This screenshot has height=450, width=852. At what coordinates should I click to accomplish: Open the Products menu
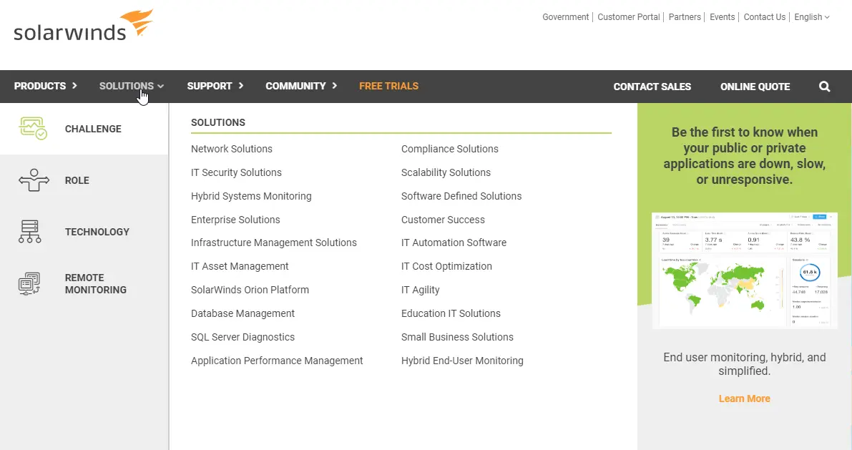tap(39, 86)
